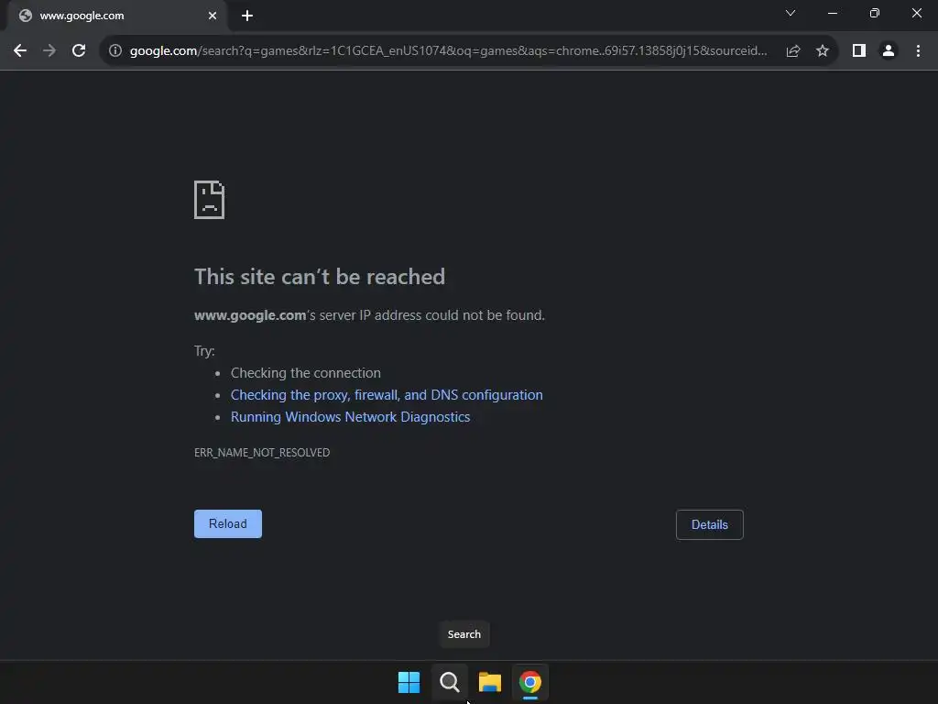
Task: Click the Details button
Action: click(x=710, y=524)
